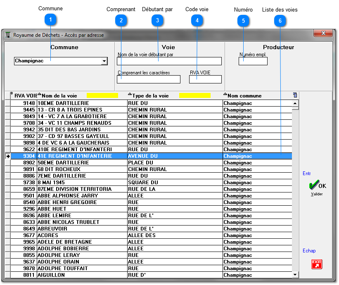
Task: Click the Nom de la voie débutant par field
Action: tap(169, 61)
